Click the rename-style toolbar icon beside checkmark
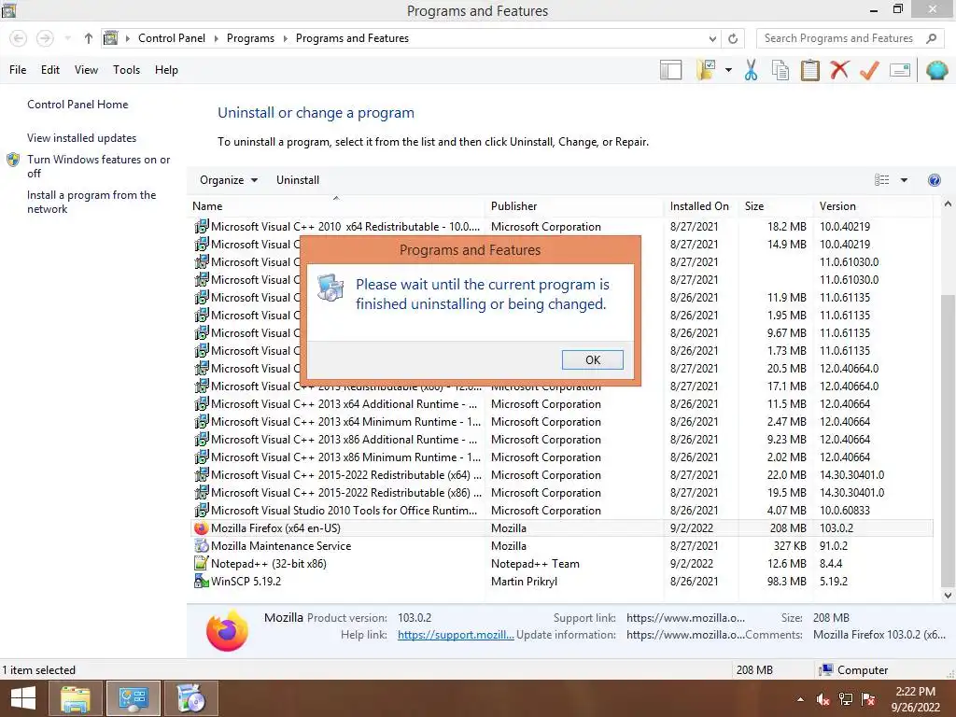This screenshot has height=717, width=956. (900, 70)
